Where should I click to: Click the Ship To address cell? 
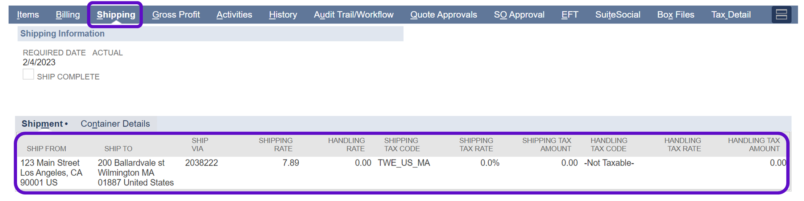point(135,173)
